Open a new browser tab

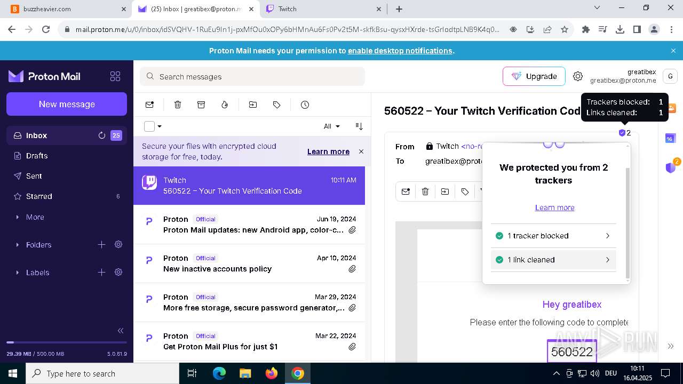tap(399, 9)
